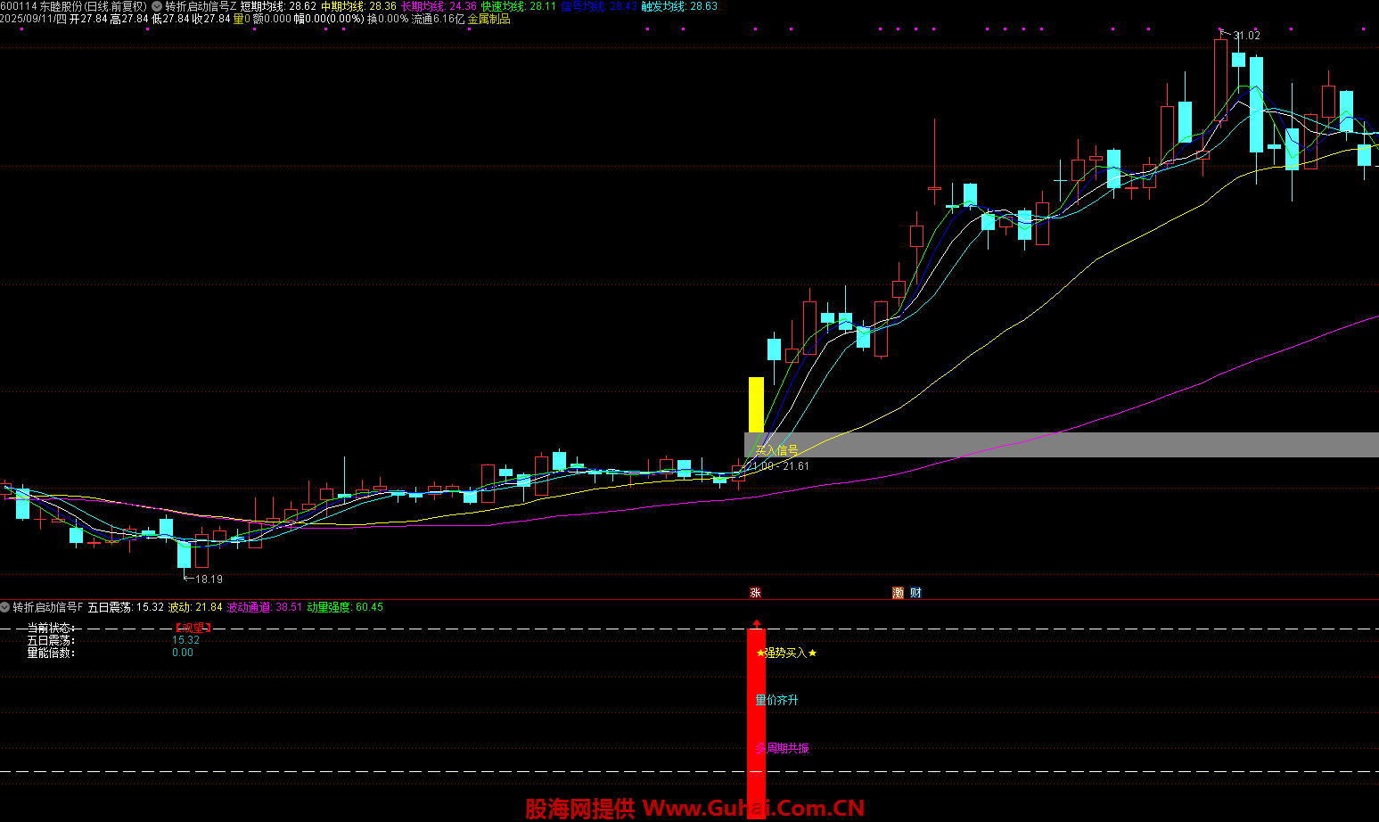
Task: Click the 快速均线 28.11 readout
Action: [519, 6]
